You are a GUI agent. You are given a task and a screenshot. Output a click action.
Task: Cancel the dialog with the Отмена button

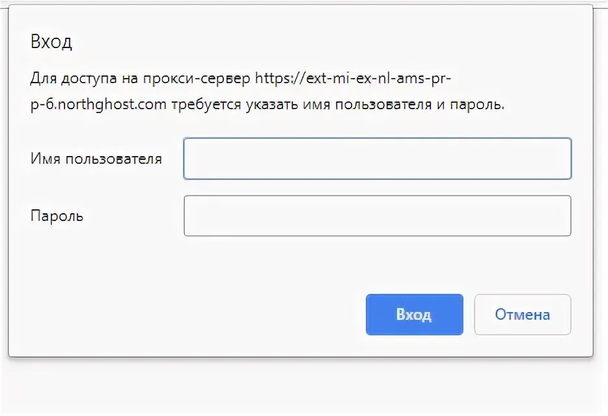click(522, 315)
